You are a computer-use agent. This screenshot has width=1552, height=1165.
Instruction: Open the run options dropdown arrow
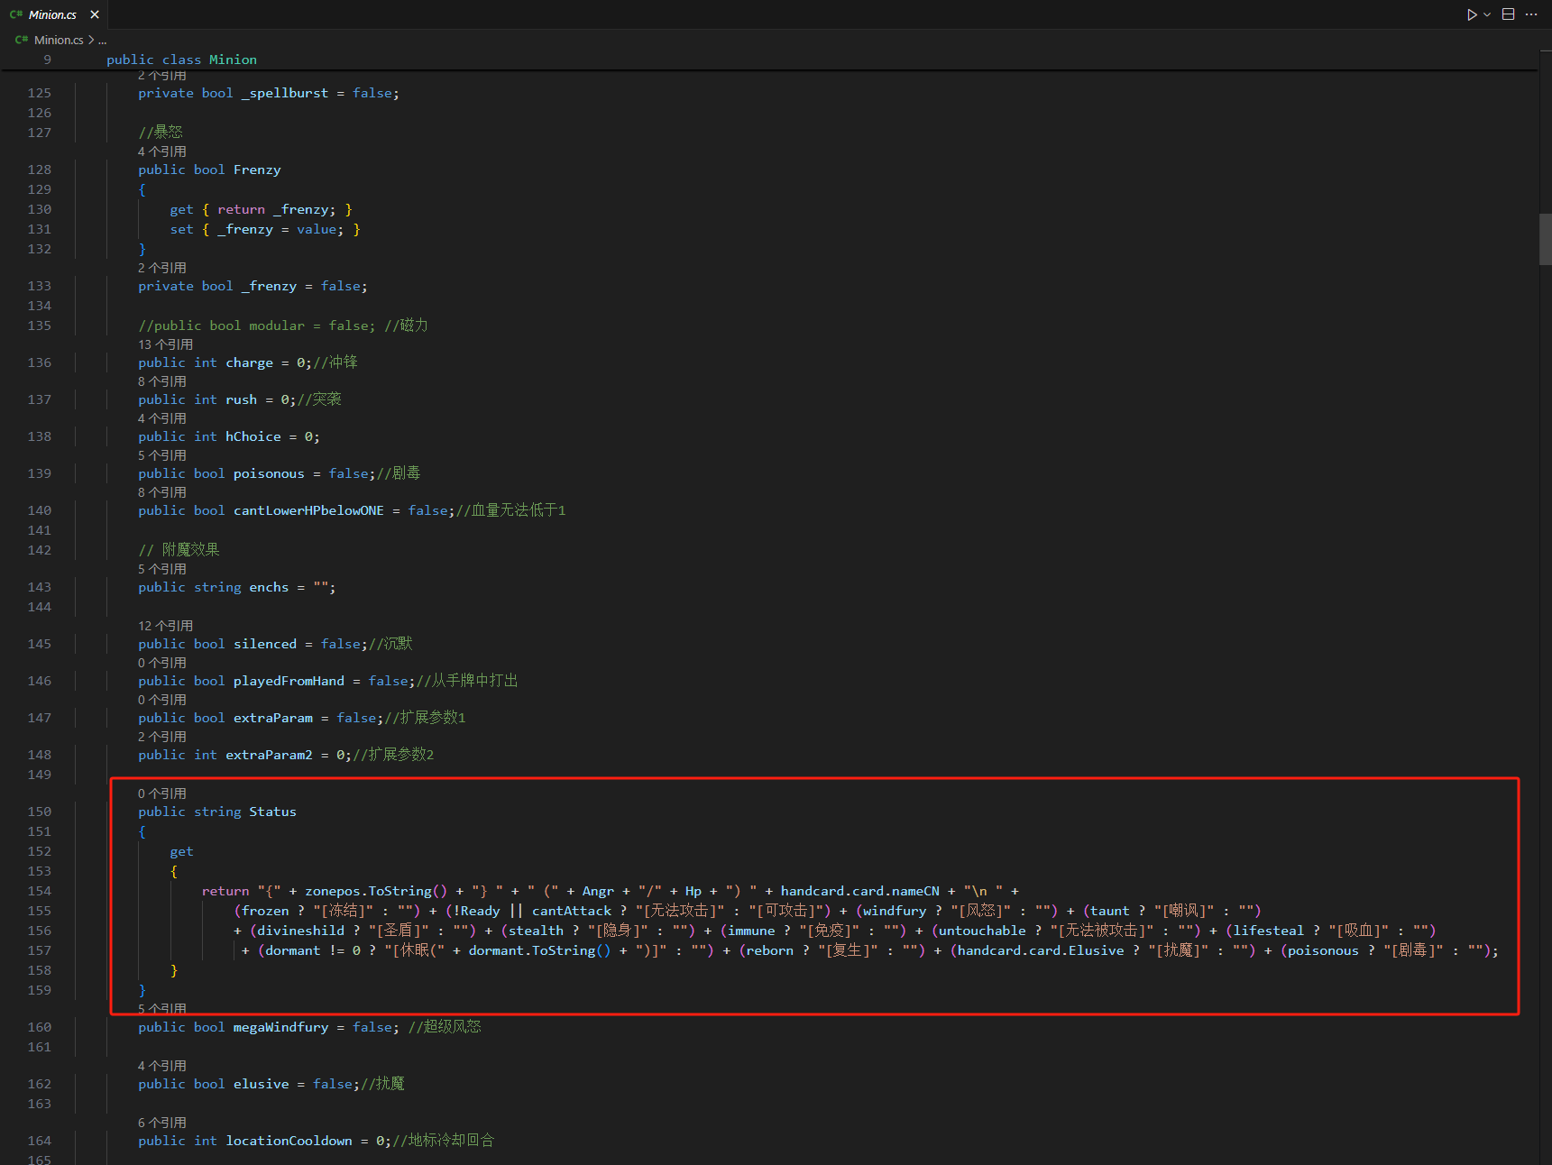(x=1487, y=14)
